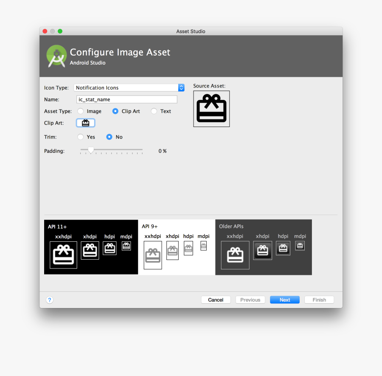Click the mdpi icon preview in API 9+

click(x=203, y=246)
